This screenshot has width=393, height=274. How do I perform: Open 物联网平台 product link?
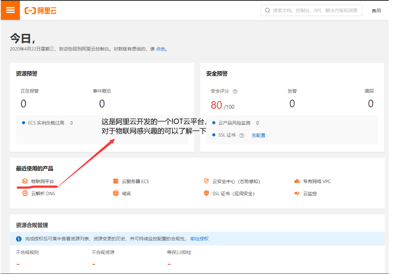pos(42,181)
